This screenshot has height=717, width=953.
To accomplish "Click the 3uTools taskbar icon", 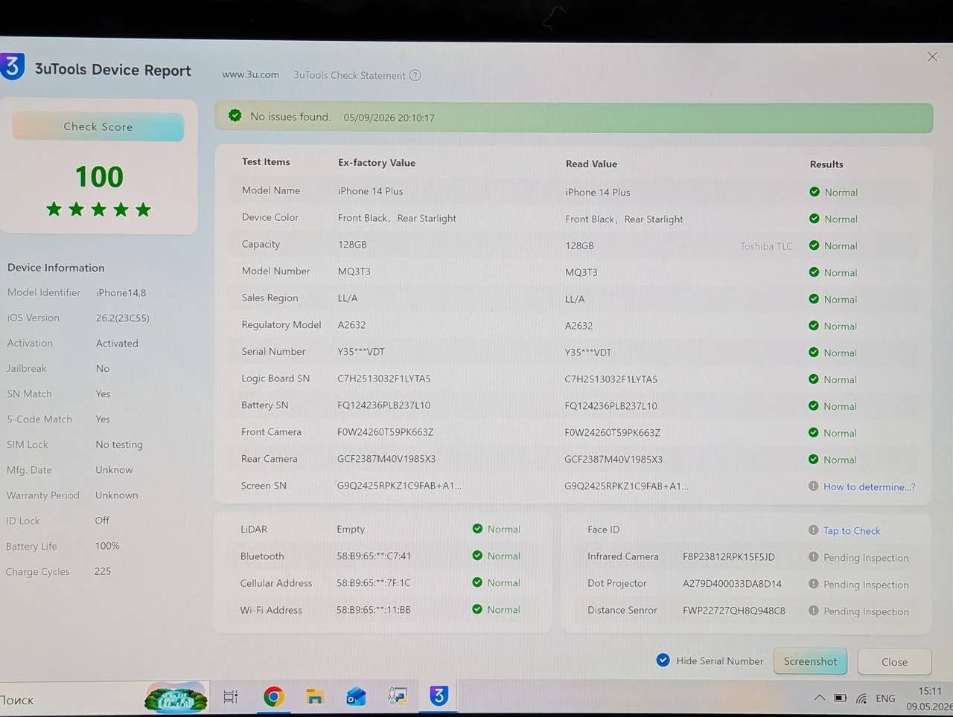I will coord(439,696).
